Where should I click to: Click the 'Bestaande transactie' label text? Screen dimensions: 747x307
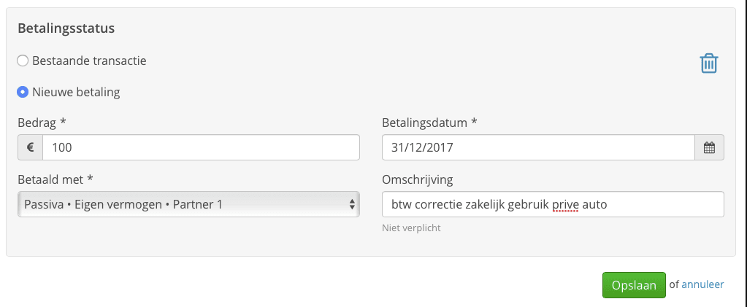coord(89,61)
